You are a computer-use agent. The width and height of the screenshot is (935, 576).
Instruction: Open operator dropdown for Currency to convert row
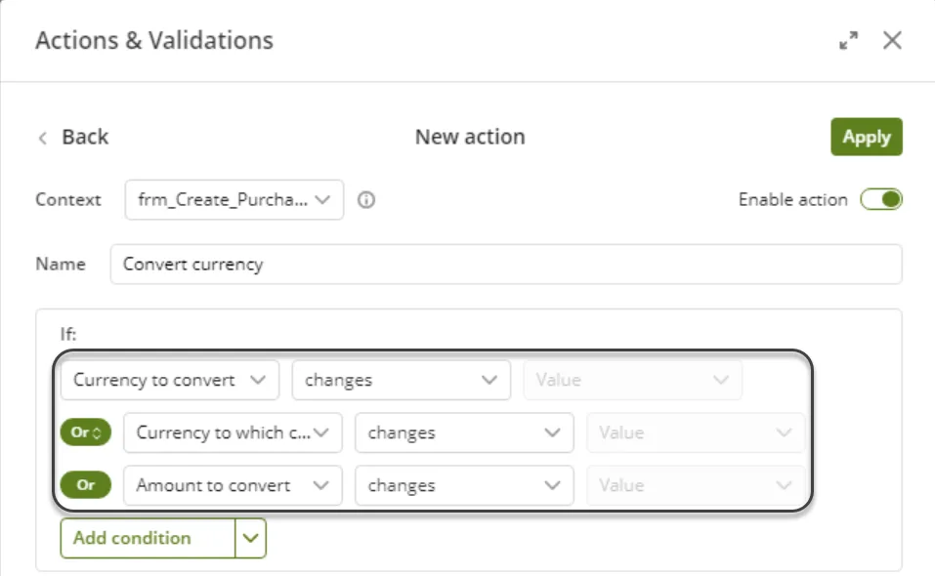[x=402, y=380]
